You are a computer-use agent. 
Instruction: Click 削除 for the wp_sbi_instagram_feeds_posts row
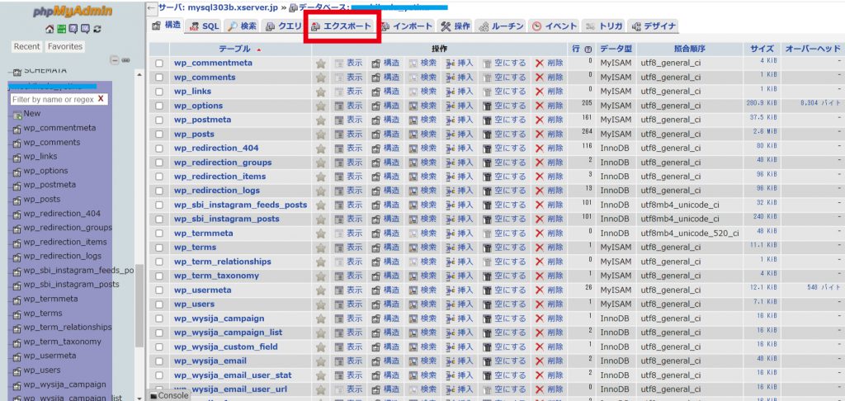tap(549, 205)
